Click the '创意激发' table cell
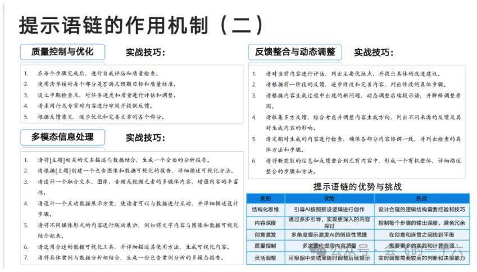This screenshot has width=477, height=272. point(265,234)
